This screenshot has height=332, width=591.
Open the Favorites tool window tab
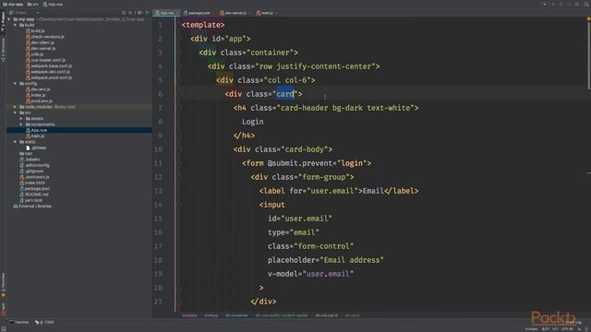(x=3, y=285)
